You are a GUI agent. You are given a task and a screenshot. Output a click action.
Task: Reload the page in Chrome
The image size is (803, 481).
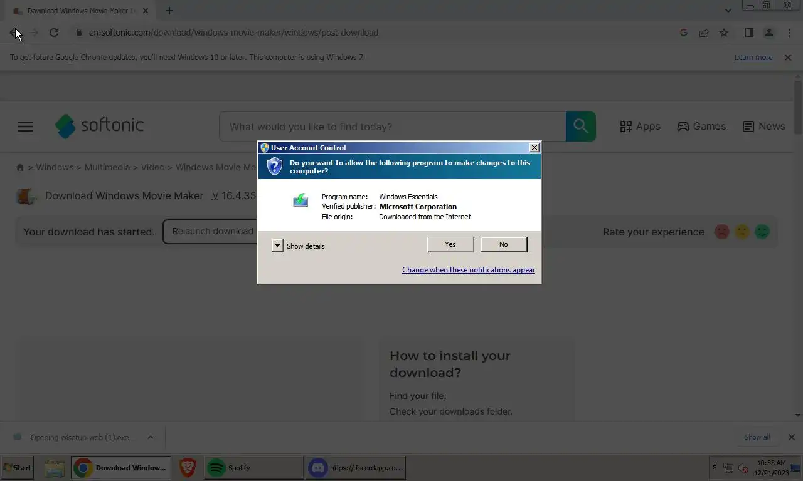54,33
